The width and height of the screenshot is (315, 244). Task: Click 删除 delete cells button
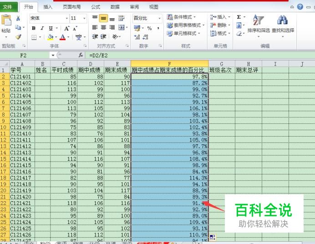click(220, 25)
